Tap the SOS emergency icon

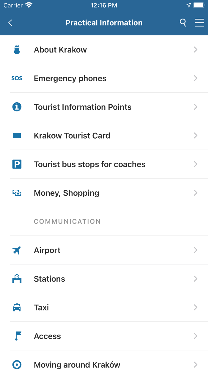click(x=17, y=79)
